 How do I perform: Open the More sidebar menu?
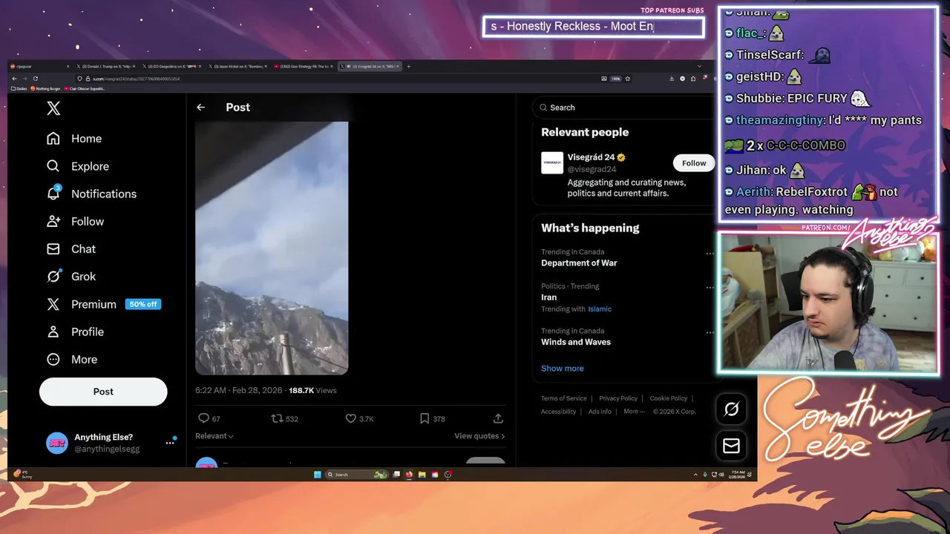coord(71,359)
